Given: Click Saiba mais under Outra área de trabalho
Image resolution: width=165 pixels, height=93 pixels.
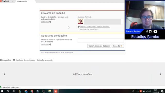Looking at the screenshot, I should click(x=45, y=44).
